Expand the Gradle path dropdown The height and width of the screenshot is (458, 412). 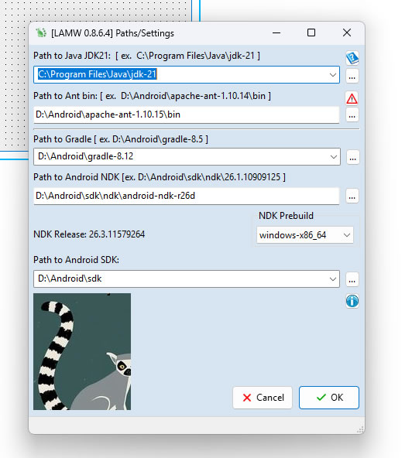coord(333,157)
